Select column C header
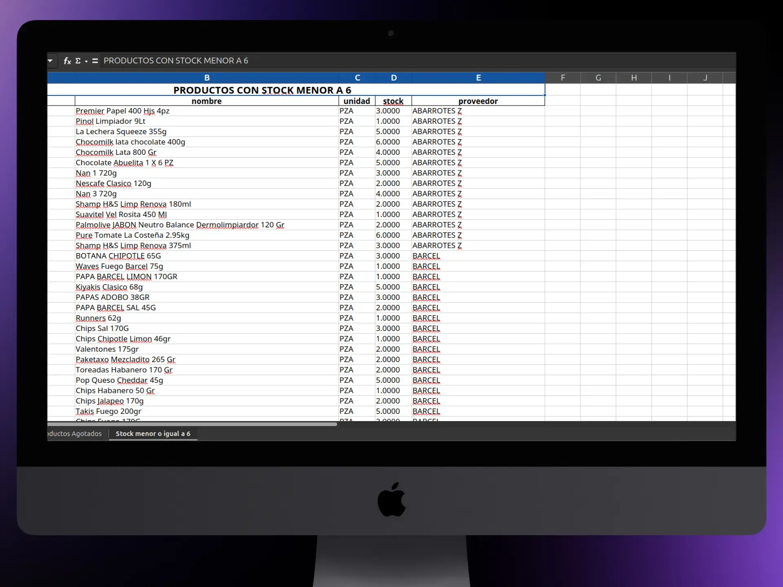The image size is (783, 587). [x=357, y=78]
